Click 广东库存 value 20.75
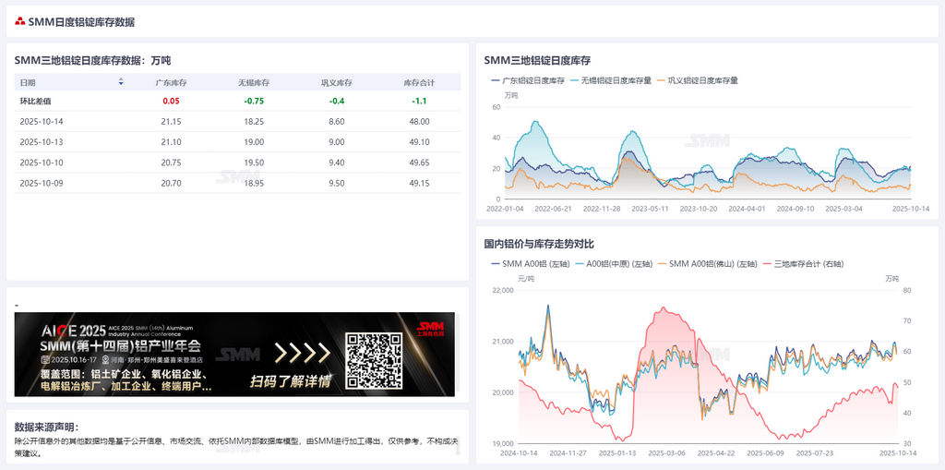 pyautogui.click(x=171, y=163)
